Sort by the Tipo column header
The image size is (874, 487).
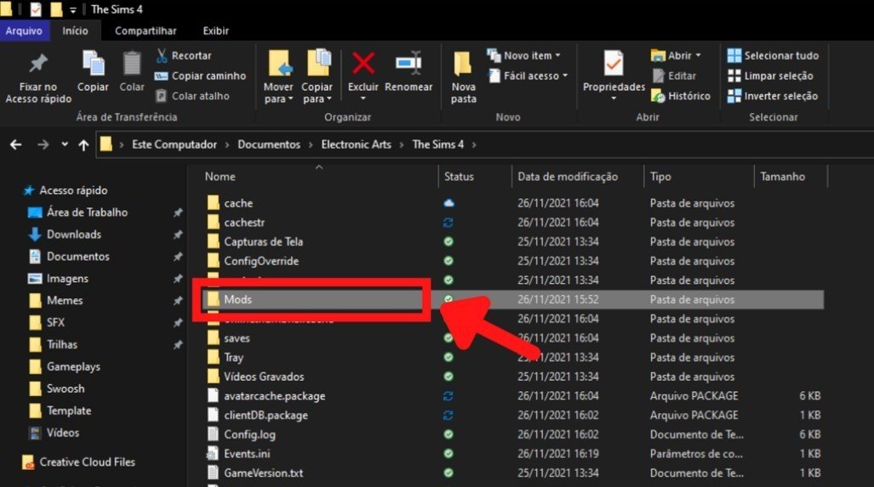660,177
